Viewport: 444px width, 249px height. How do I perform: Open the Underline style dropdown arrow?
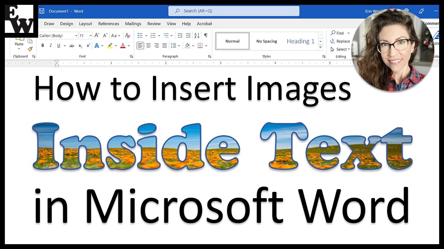click(64, 46)
